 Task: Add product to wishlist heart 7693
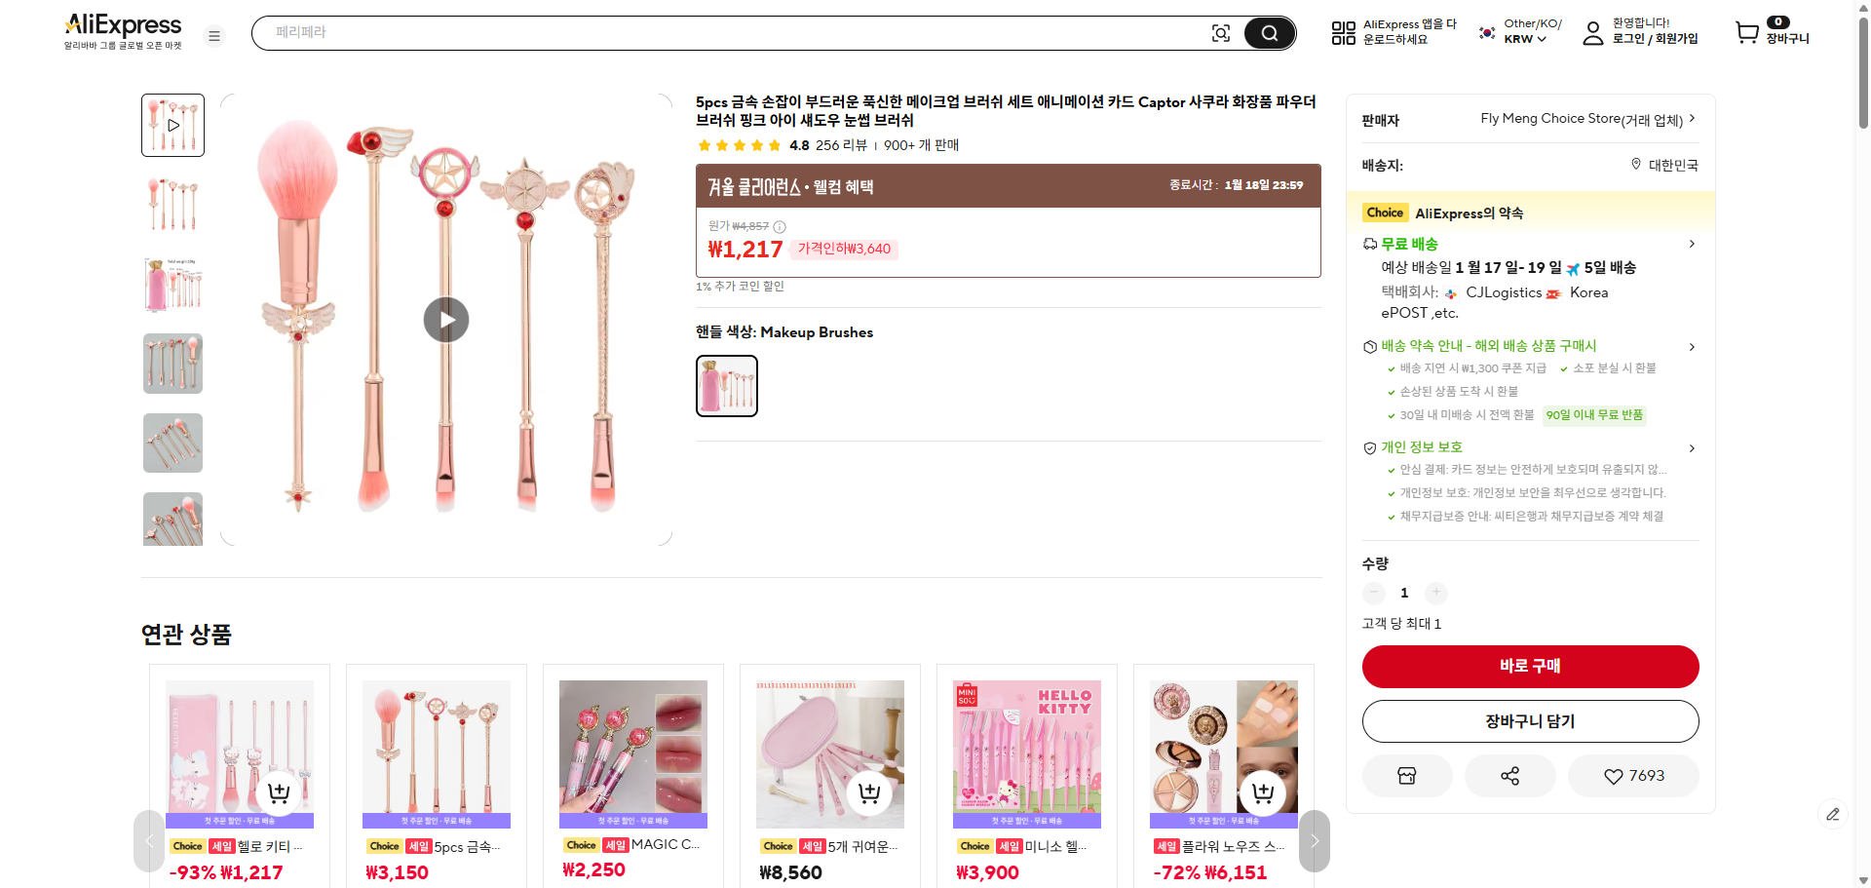pos(1633,776)
